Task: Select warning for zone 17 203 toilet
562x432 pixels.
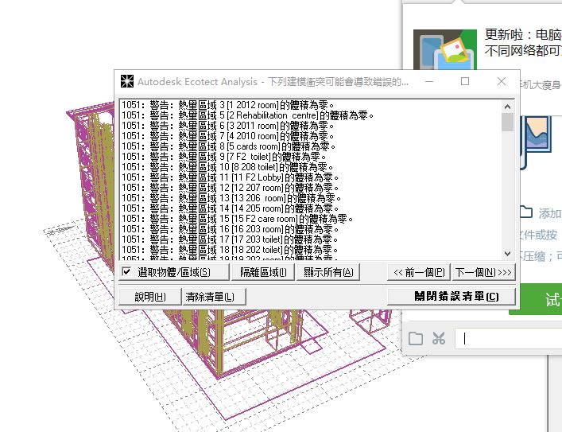Action: tap(230, 239)
